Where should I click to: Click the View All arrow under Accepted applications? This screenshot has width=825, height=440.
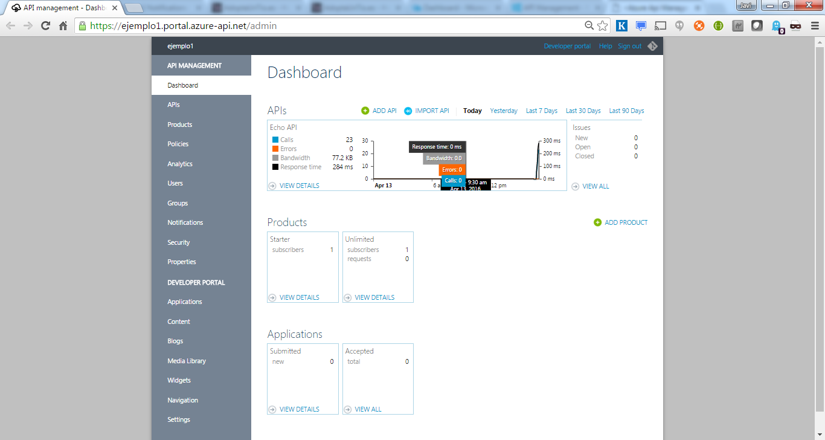tap(348, 409)
